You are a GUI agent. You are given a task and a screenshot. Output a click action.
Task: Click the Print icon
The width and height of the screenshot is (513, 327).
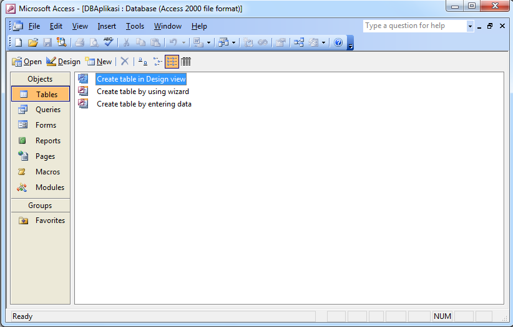point(79,42)
